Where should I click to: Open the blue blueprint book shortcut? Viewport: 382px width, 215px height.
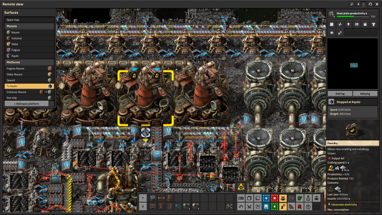(x=266, y=207)
